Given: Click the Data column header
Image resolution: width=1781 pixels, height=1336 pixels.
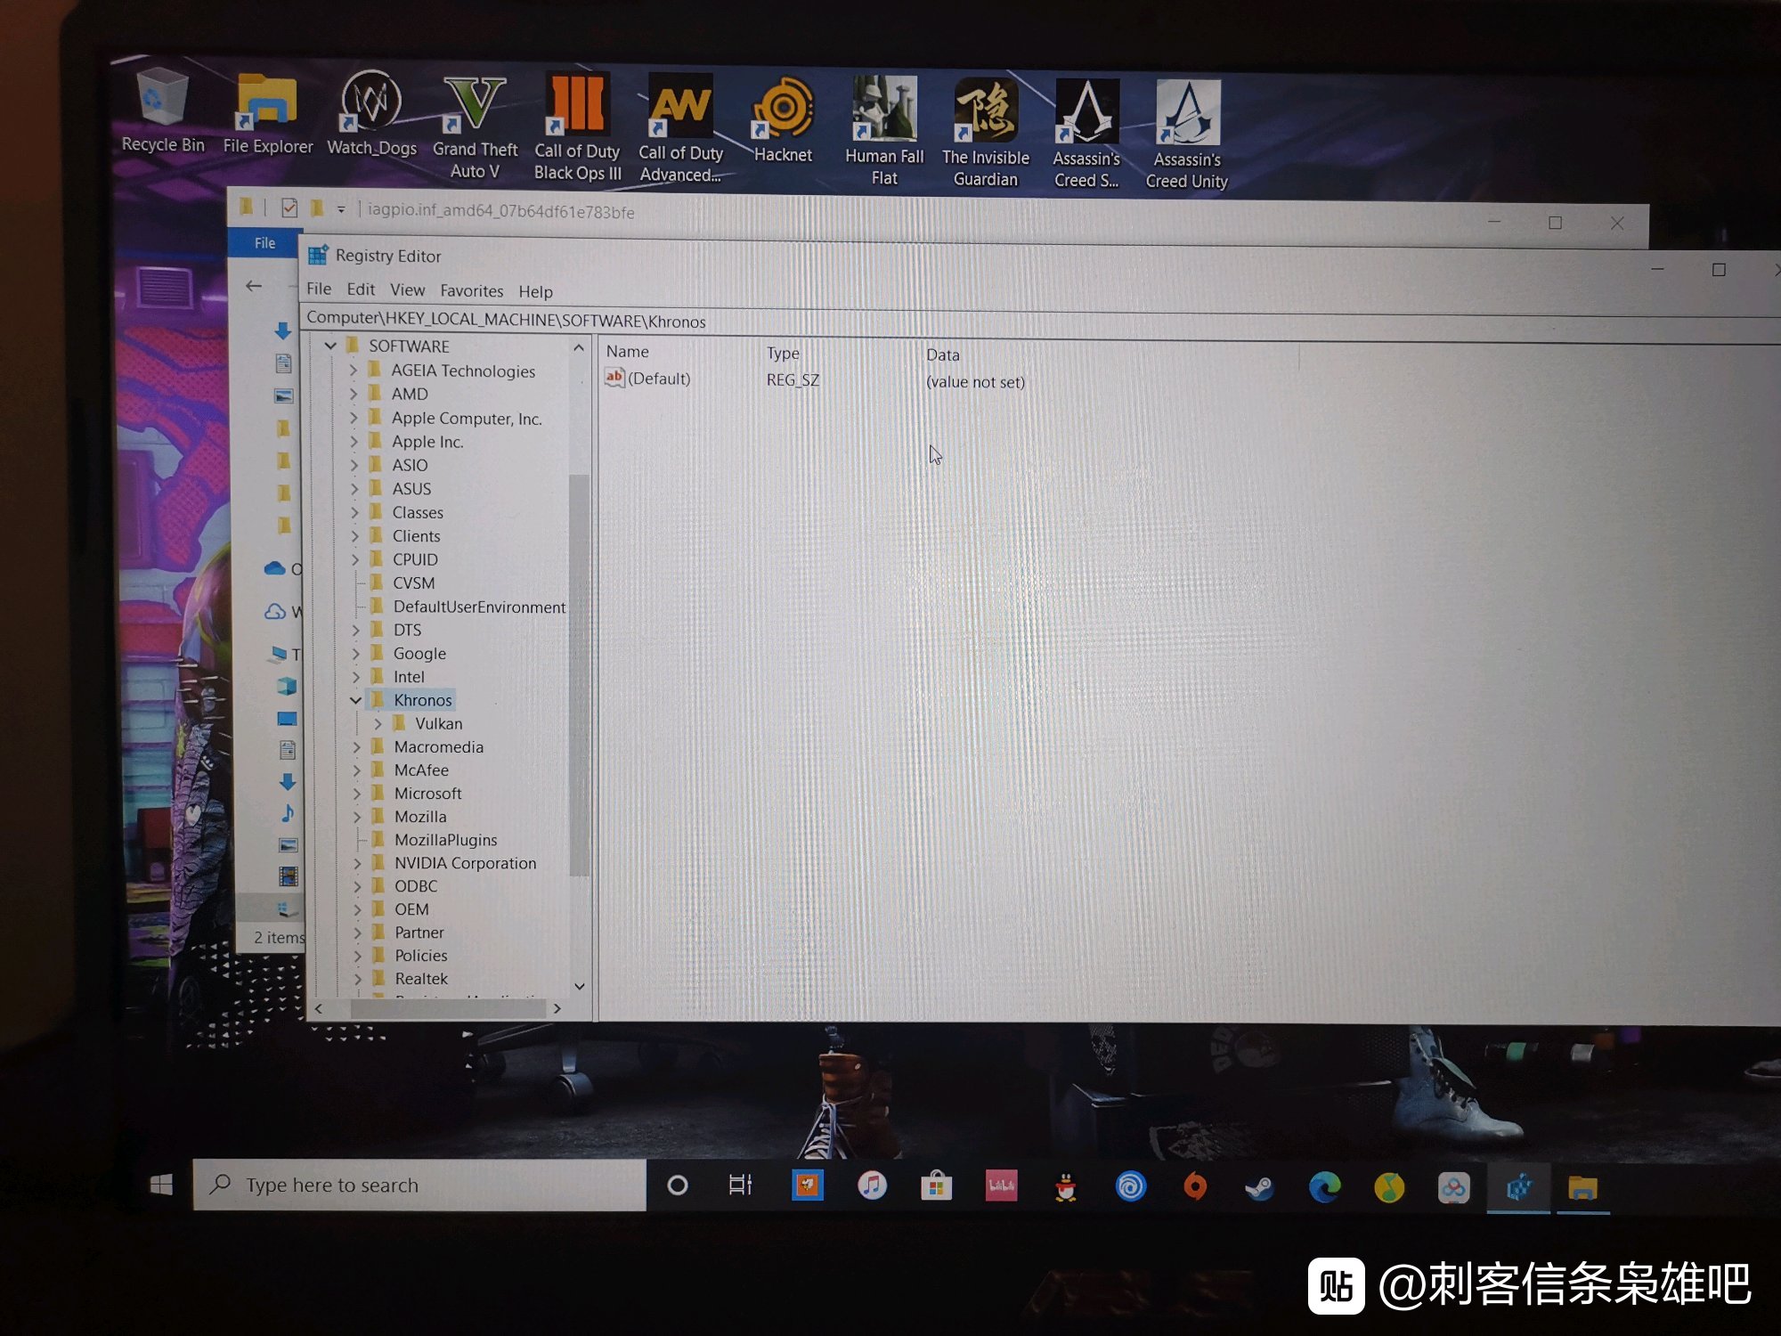Looking at the screenshot, I should tap(942, 354).
